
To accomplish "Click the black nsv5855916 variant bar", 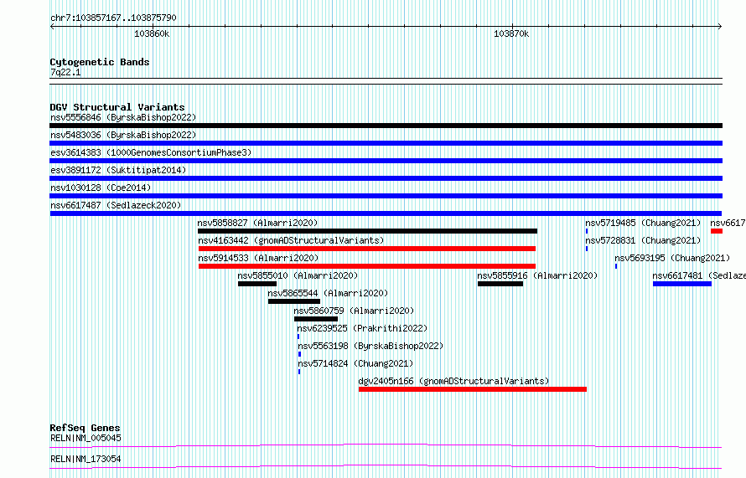I will click(x=500, y=284).
